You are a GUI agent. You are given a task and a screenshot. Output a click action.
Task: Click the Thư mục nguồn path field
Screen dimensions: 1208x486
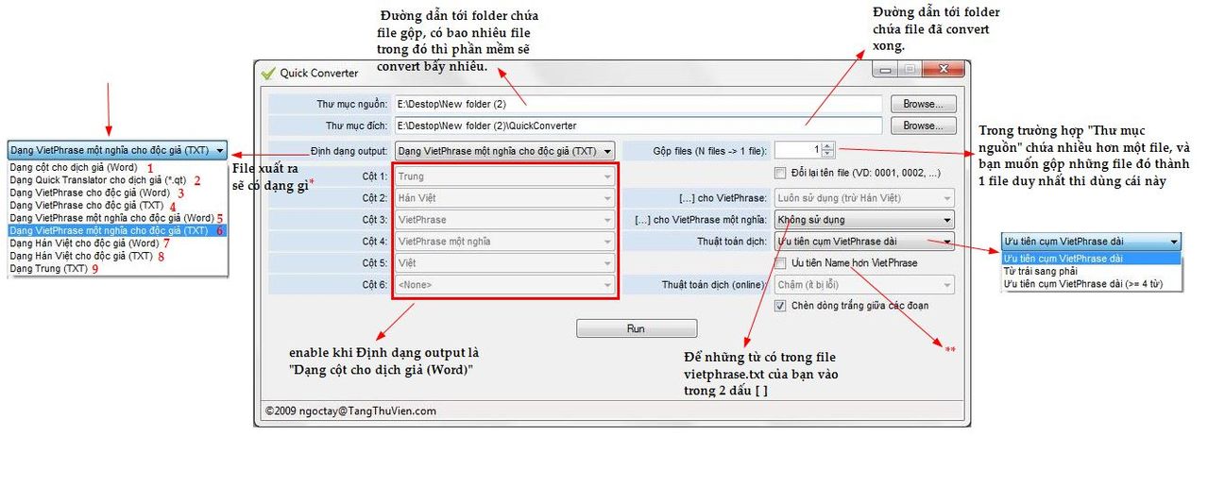point(638,104)
